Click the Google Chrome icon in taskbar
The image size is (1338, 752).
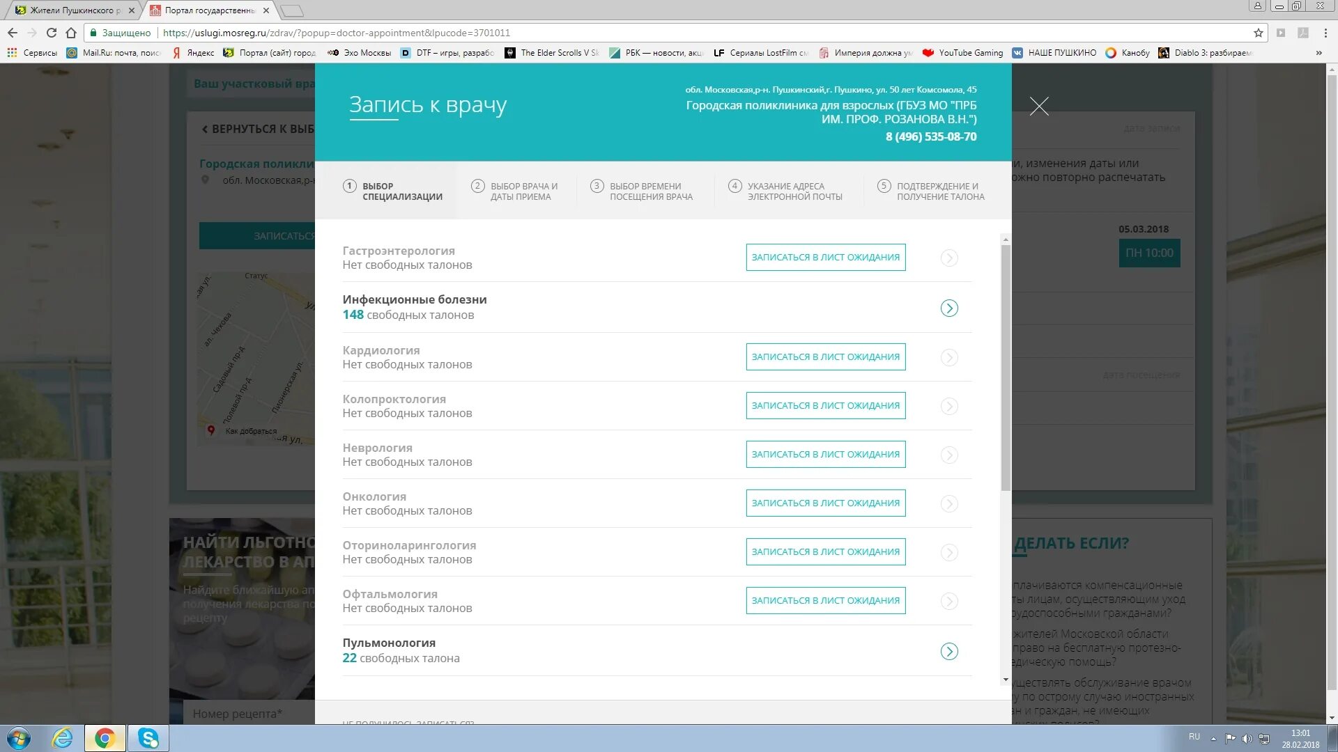click(x=104, y=738)
